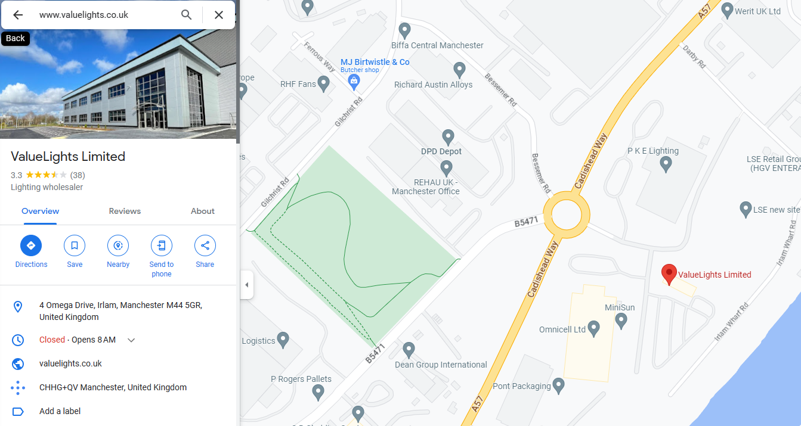Viewport: 801px width, 426px height.
Task: Select the red ValueLights Limited map pin
Action: click(669, 275)
